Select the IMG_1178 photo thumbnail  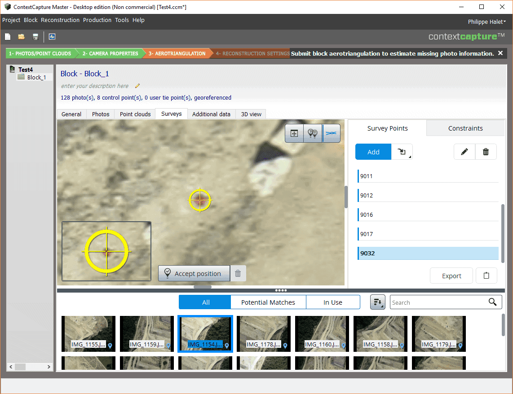pyautogui.click(x=264, y=334)
